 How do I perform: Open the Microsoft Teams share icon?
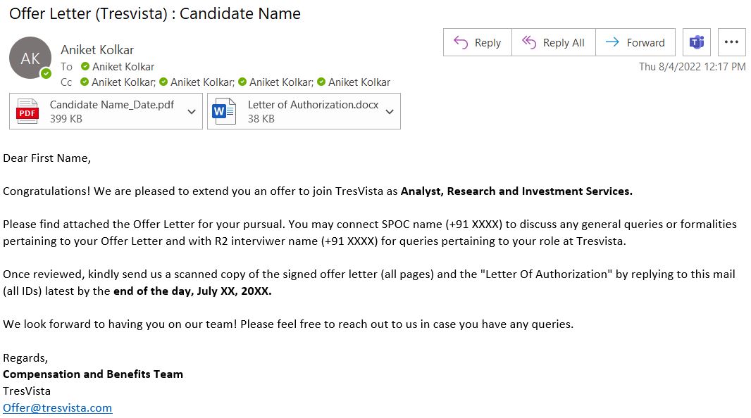(696, 42)
